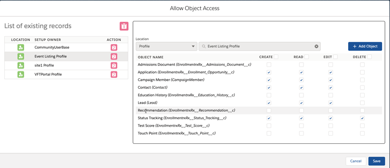
Task: Enable Read access for Admissions Document
Action: (x=301, y=65)
